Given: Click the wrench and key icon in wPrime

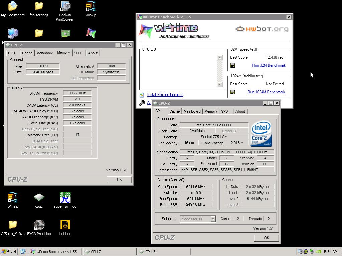Looking at the screenshot, I should [x=142, y=103].
